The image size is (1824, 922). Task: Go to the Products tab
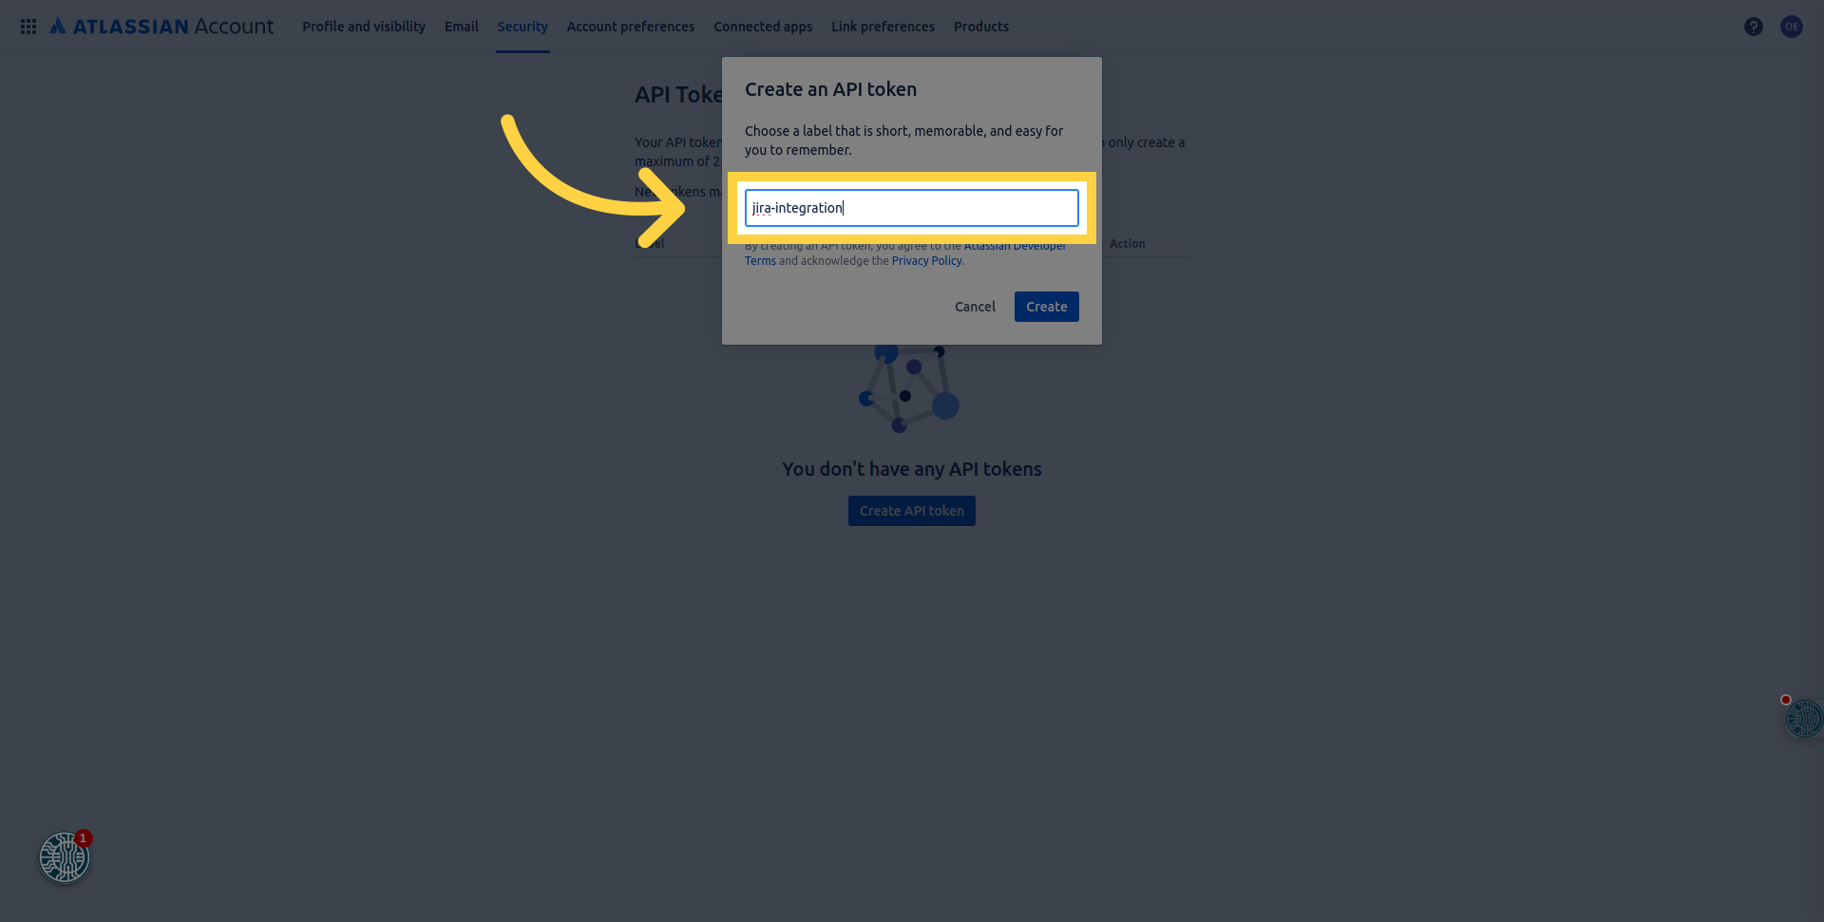click(981, 27)
